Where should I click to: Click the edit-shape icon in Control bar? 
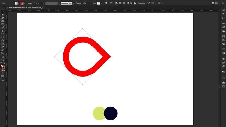click(159, 3)
